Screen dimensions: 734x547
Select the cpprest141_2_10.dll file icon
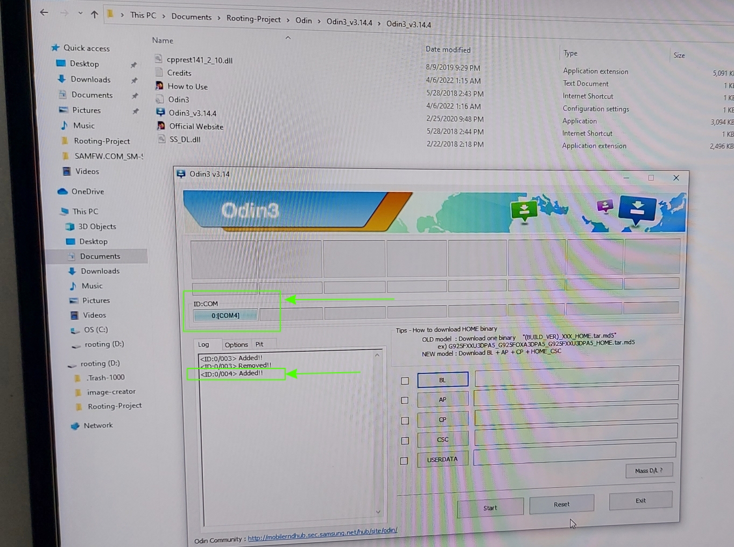(x=158, y=59)
